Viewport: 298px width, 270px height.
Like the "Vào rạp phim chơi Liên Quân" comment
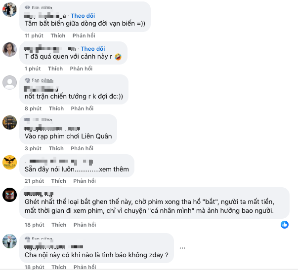56,148
